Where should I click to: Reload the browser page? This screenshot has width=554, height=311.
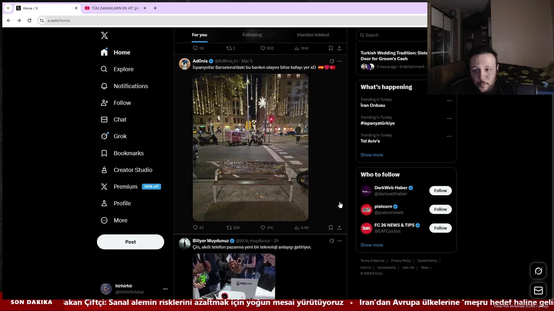coord(29,20)
